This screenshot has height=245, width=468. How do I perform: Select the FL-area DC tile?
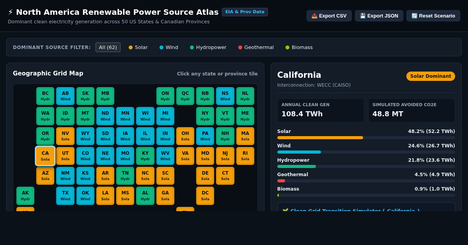pyautogui.click(x=205, y=196)
